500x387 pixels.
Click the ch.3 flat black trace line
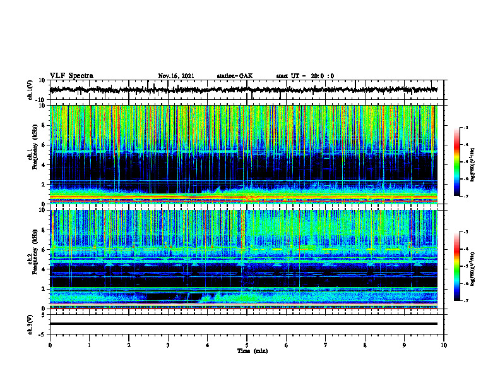243,324
